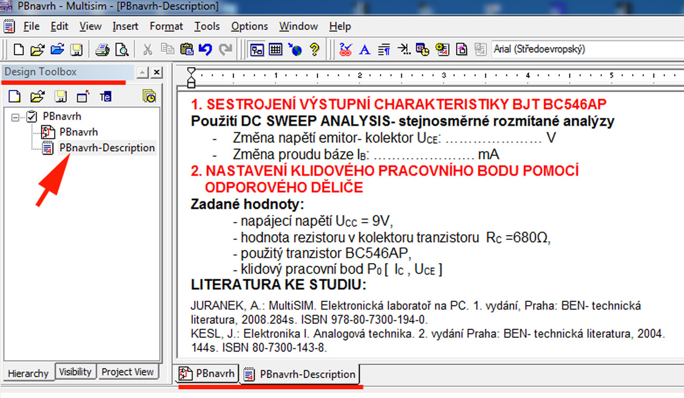Select the PBnavrh root design item
Viewport: 684px width, 398px height.
click(62, 116)
